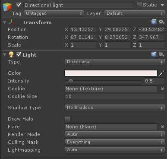This screenshot has height=159, width=167.
Task: Click Position Z field -30.53482
Action: 151,29
